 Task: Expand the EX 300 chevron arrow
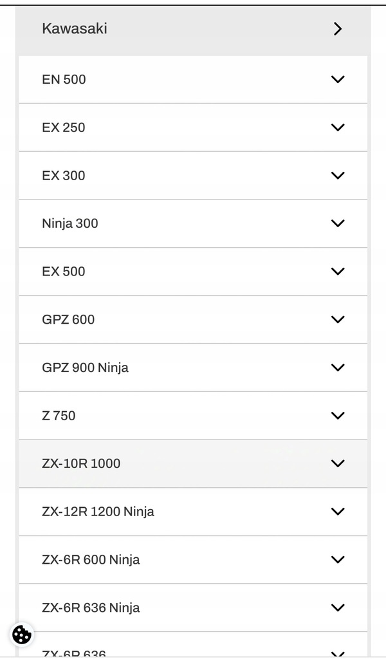(338, 175)
